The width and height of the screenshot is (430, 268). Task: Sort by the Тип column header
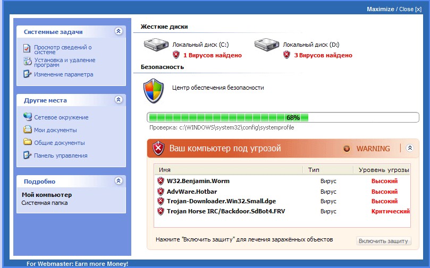pos(328,170)
